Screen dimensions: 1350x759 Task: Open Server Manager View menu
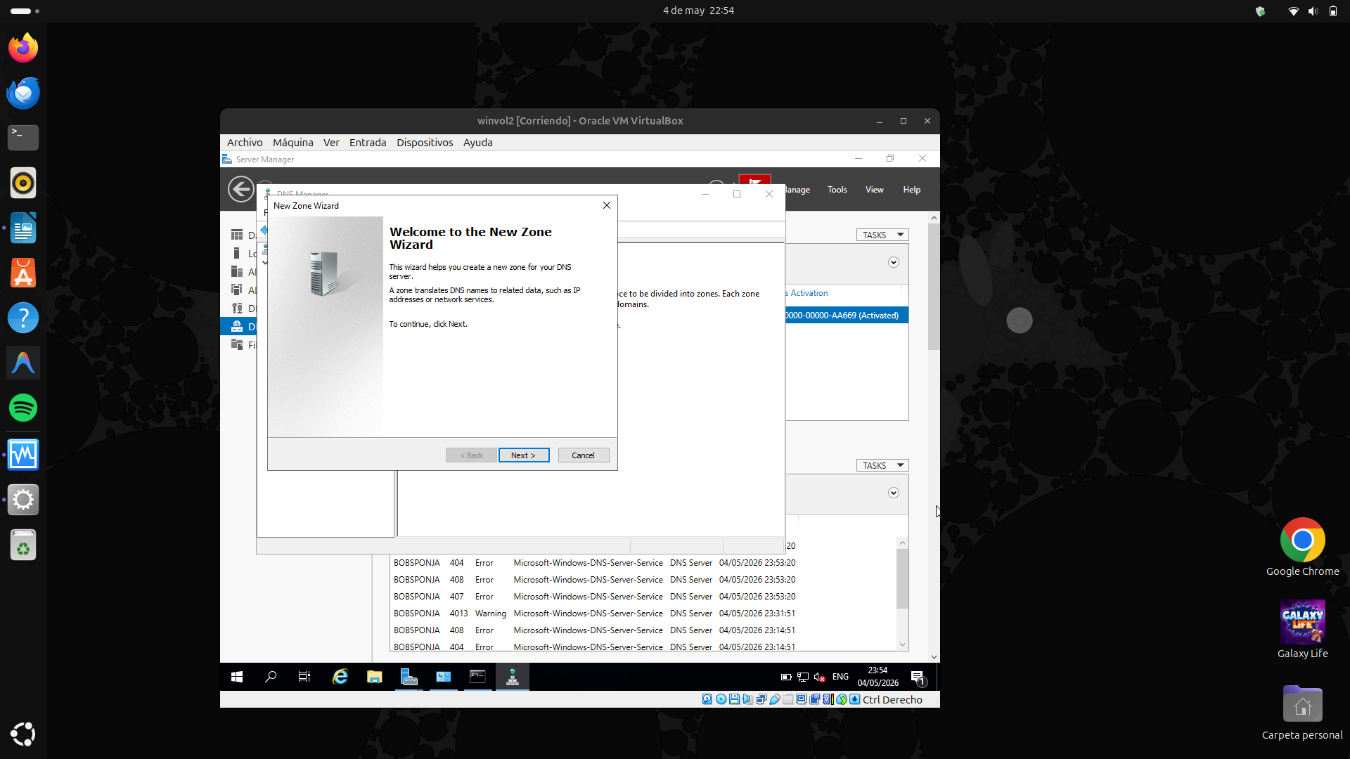874,190
